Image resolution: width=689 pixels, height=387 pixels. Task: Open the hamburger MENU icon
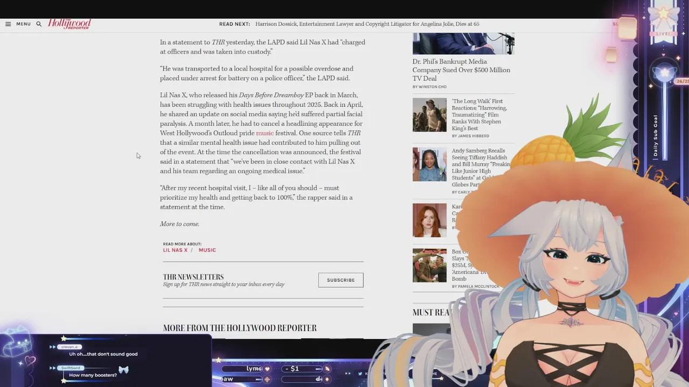pos(8,24)
